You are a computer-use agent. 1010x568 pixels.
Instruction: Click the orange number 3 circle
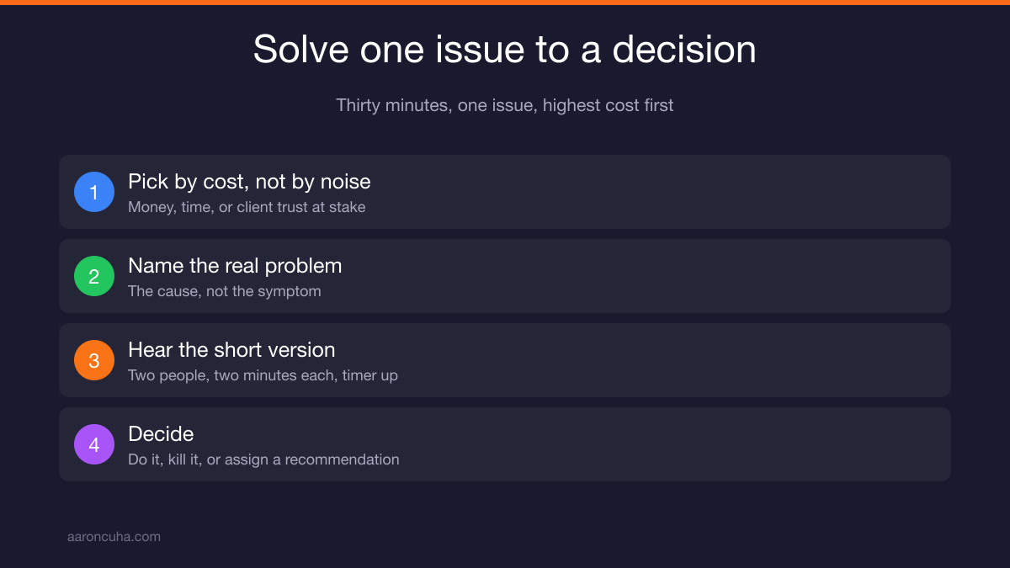click(94, 360)
